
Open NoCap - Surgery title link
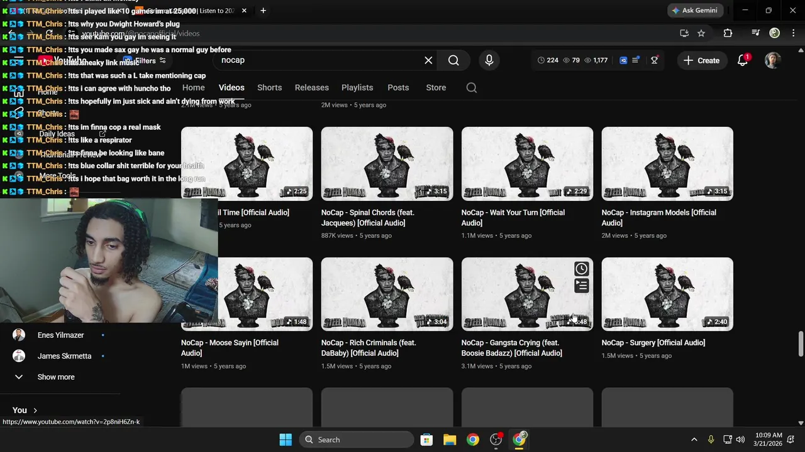[653, 343]
